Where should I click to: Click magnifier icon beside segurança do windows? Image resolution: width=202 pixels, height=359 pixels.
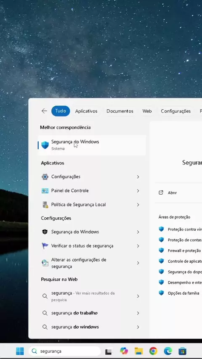(x=45, y=327)
